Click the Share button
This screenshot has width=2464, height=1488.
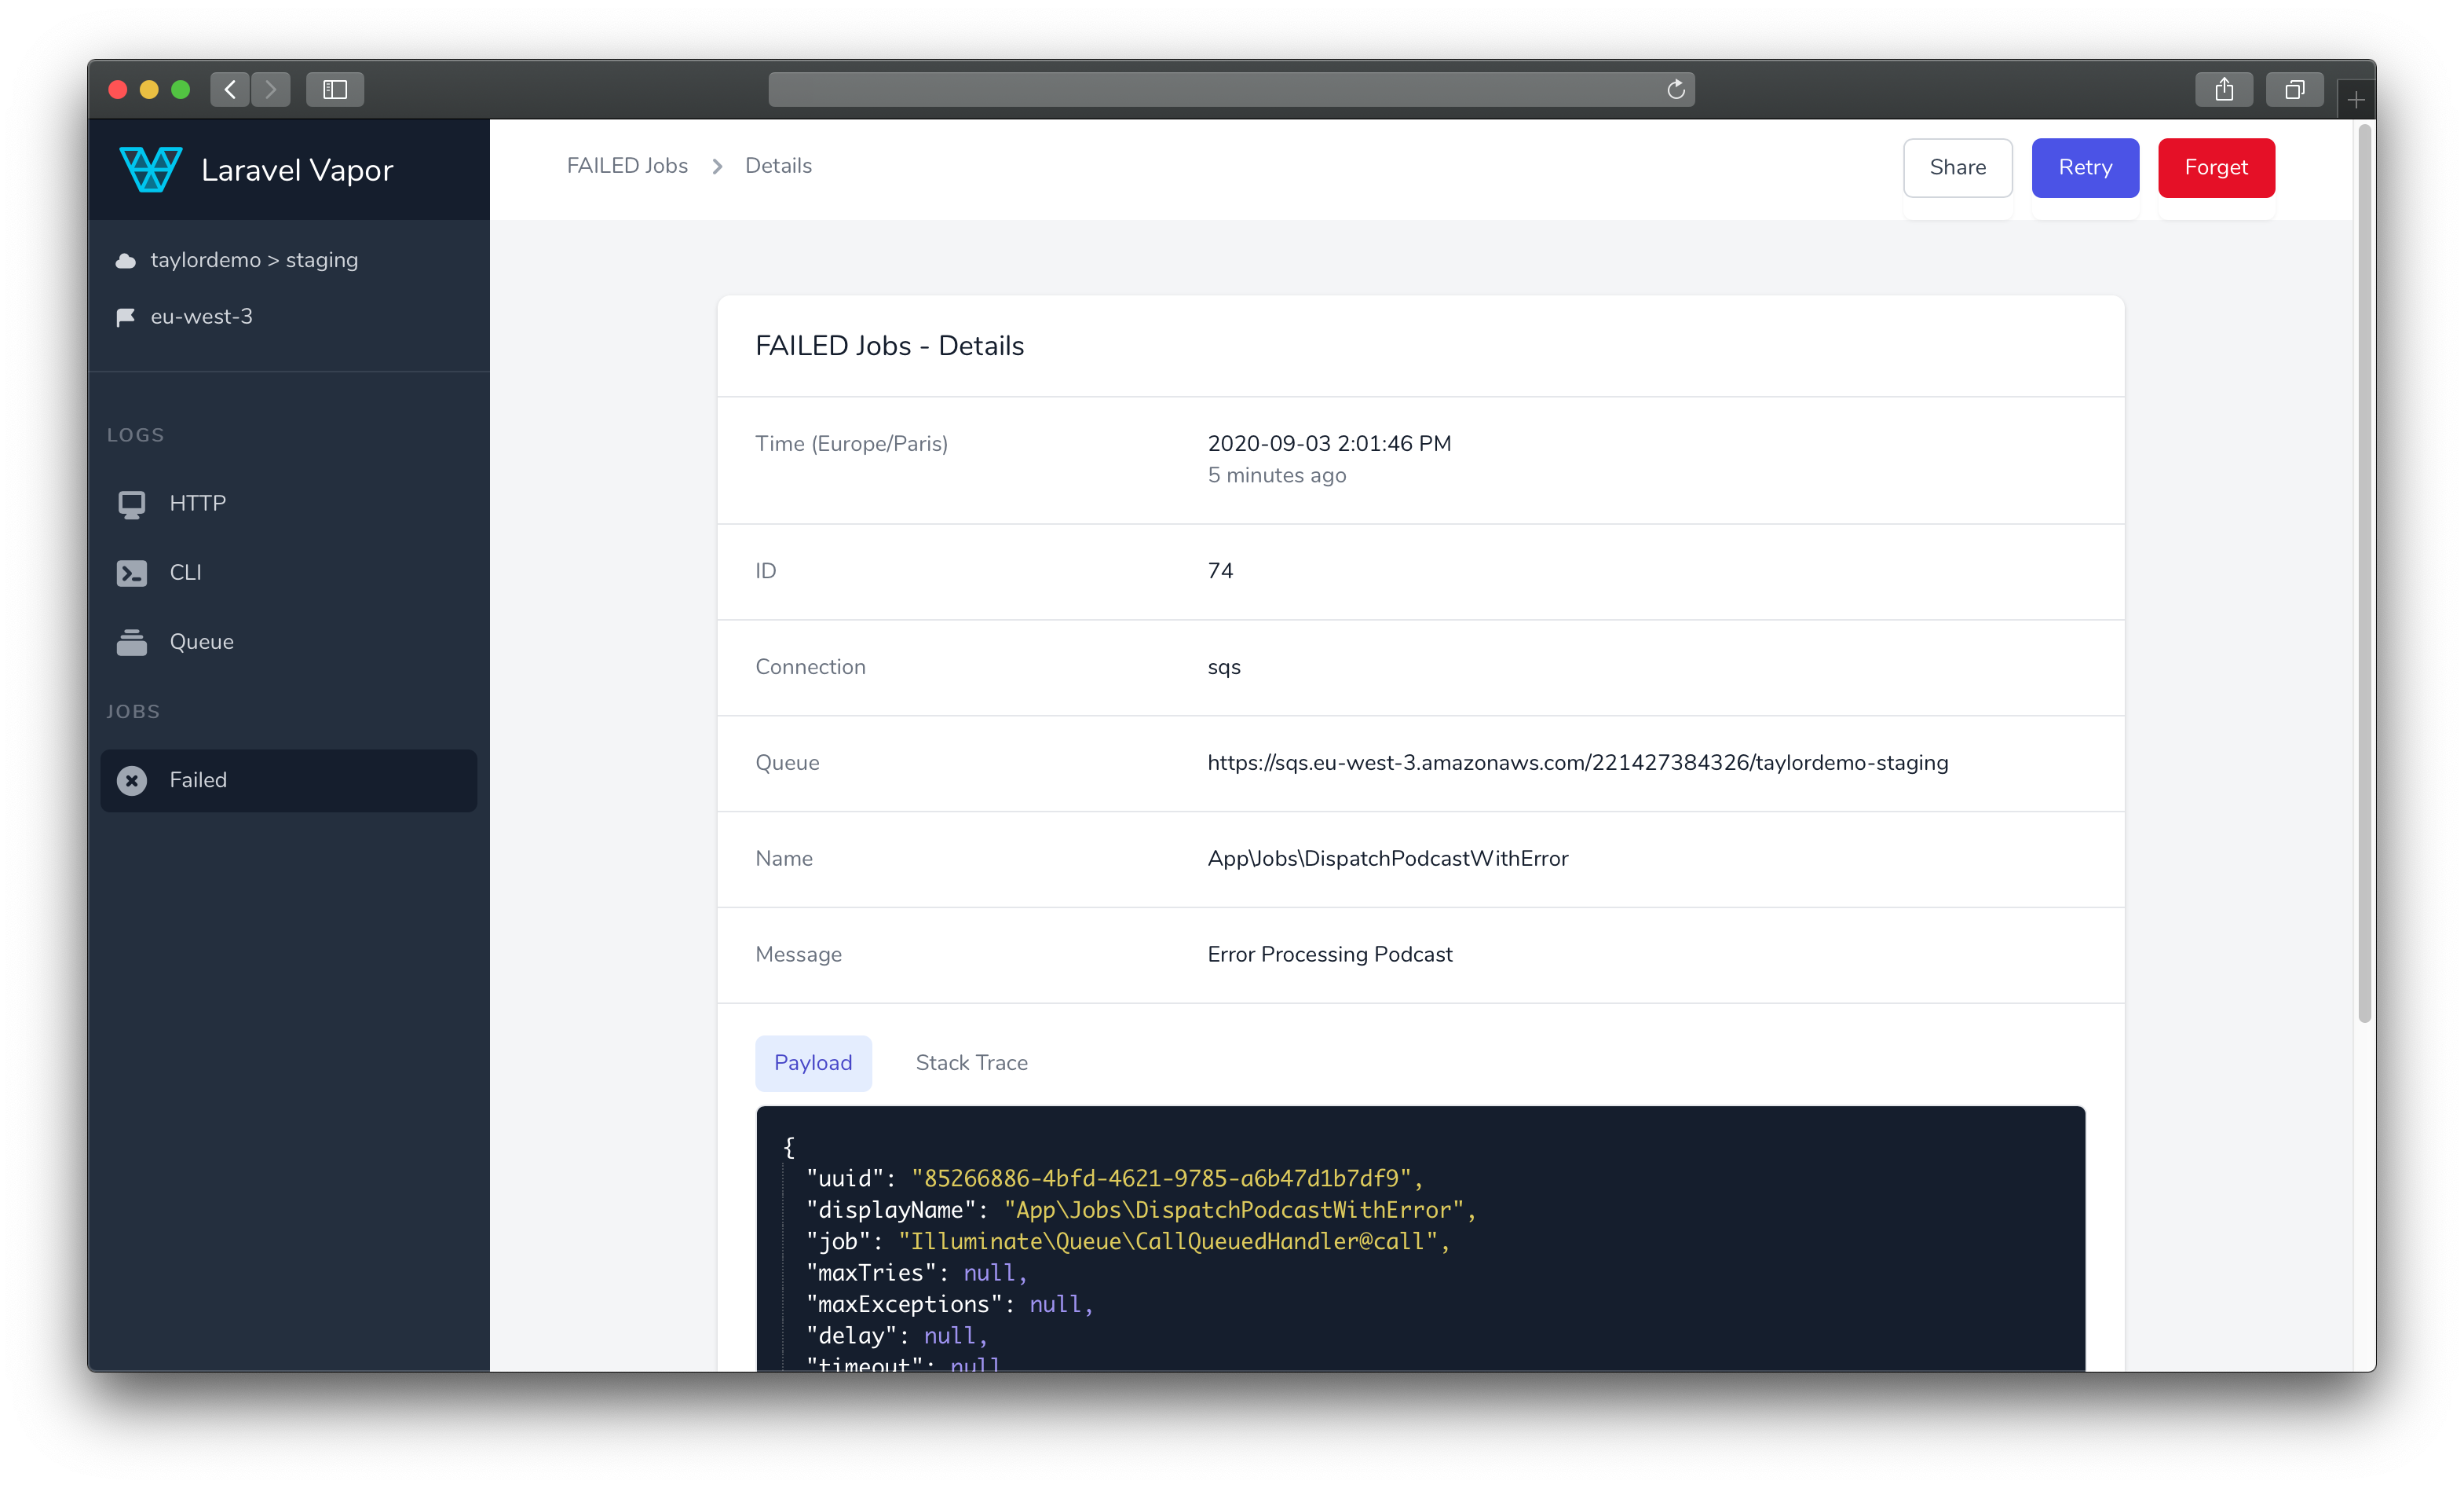[1957, 168]
